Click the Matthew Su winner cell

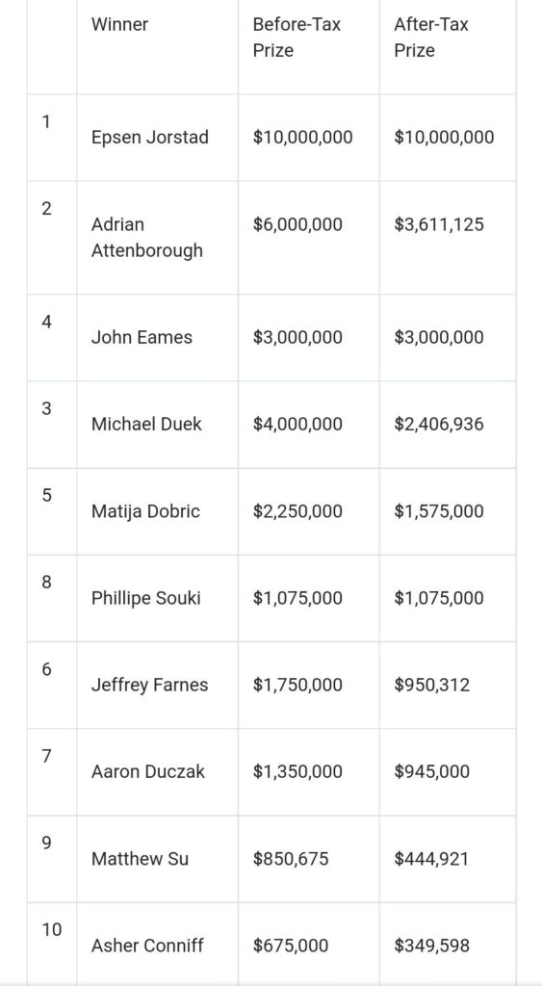coord(140,858)
